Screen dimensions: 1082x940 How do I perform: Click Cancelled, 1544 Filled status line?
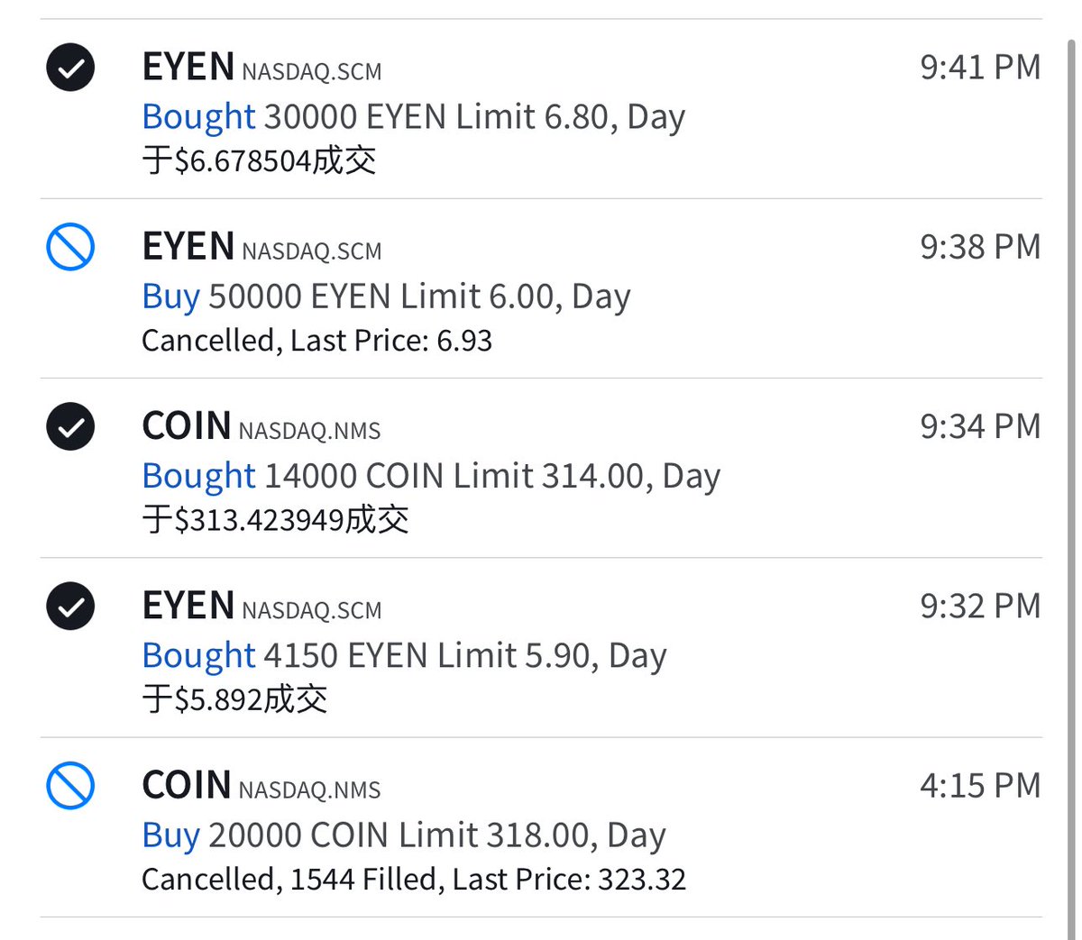pos(413,880)
